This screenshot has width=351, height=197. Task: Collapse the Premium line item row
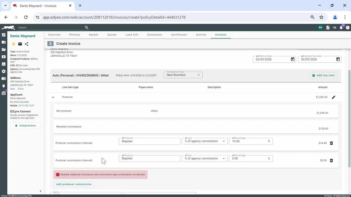(53, 97)
